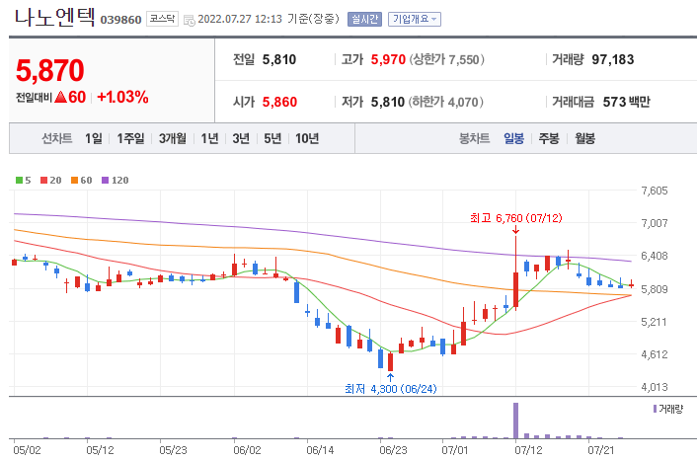This screenshot has width=697, height=461.
Task: Click the 상한가 7,550 text
Action: (447, 59)
